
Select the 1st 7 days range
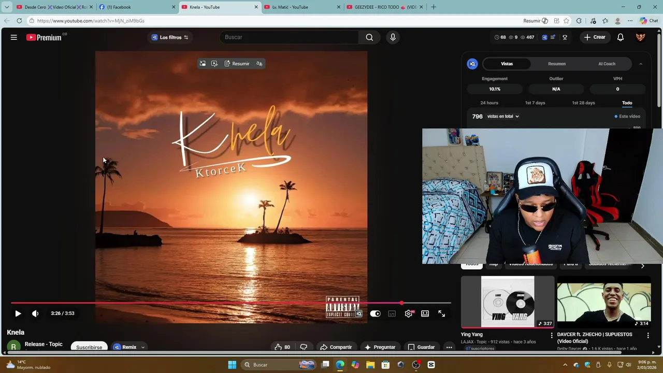[x=535, y=103]
